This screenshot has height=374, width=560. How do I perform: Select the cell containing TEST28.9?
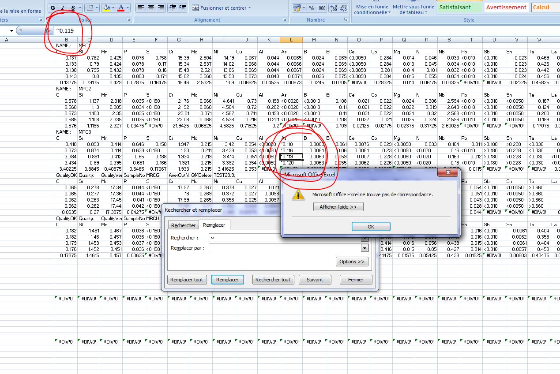(224, 175)
